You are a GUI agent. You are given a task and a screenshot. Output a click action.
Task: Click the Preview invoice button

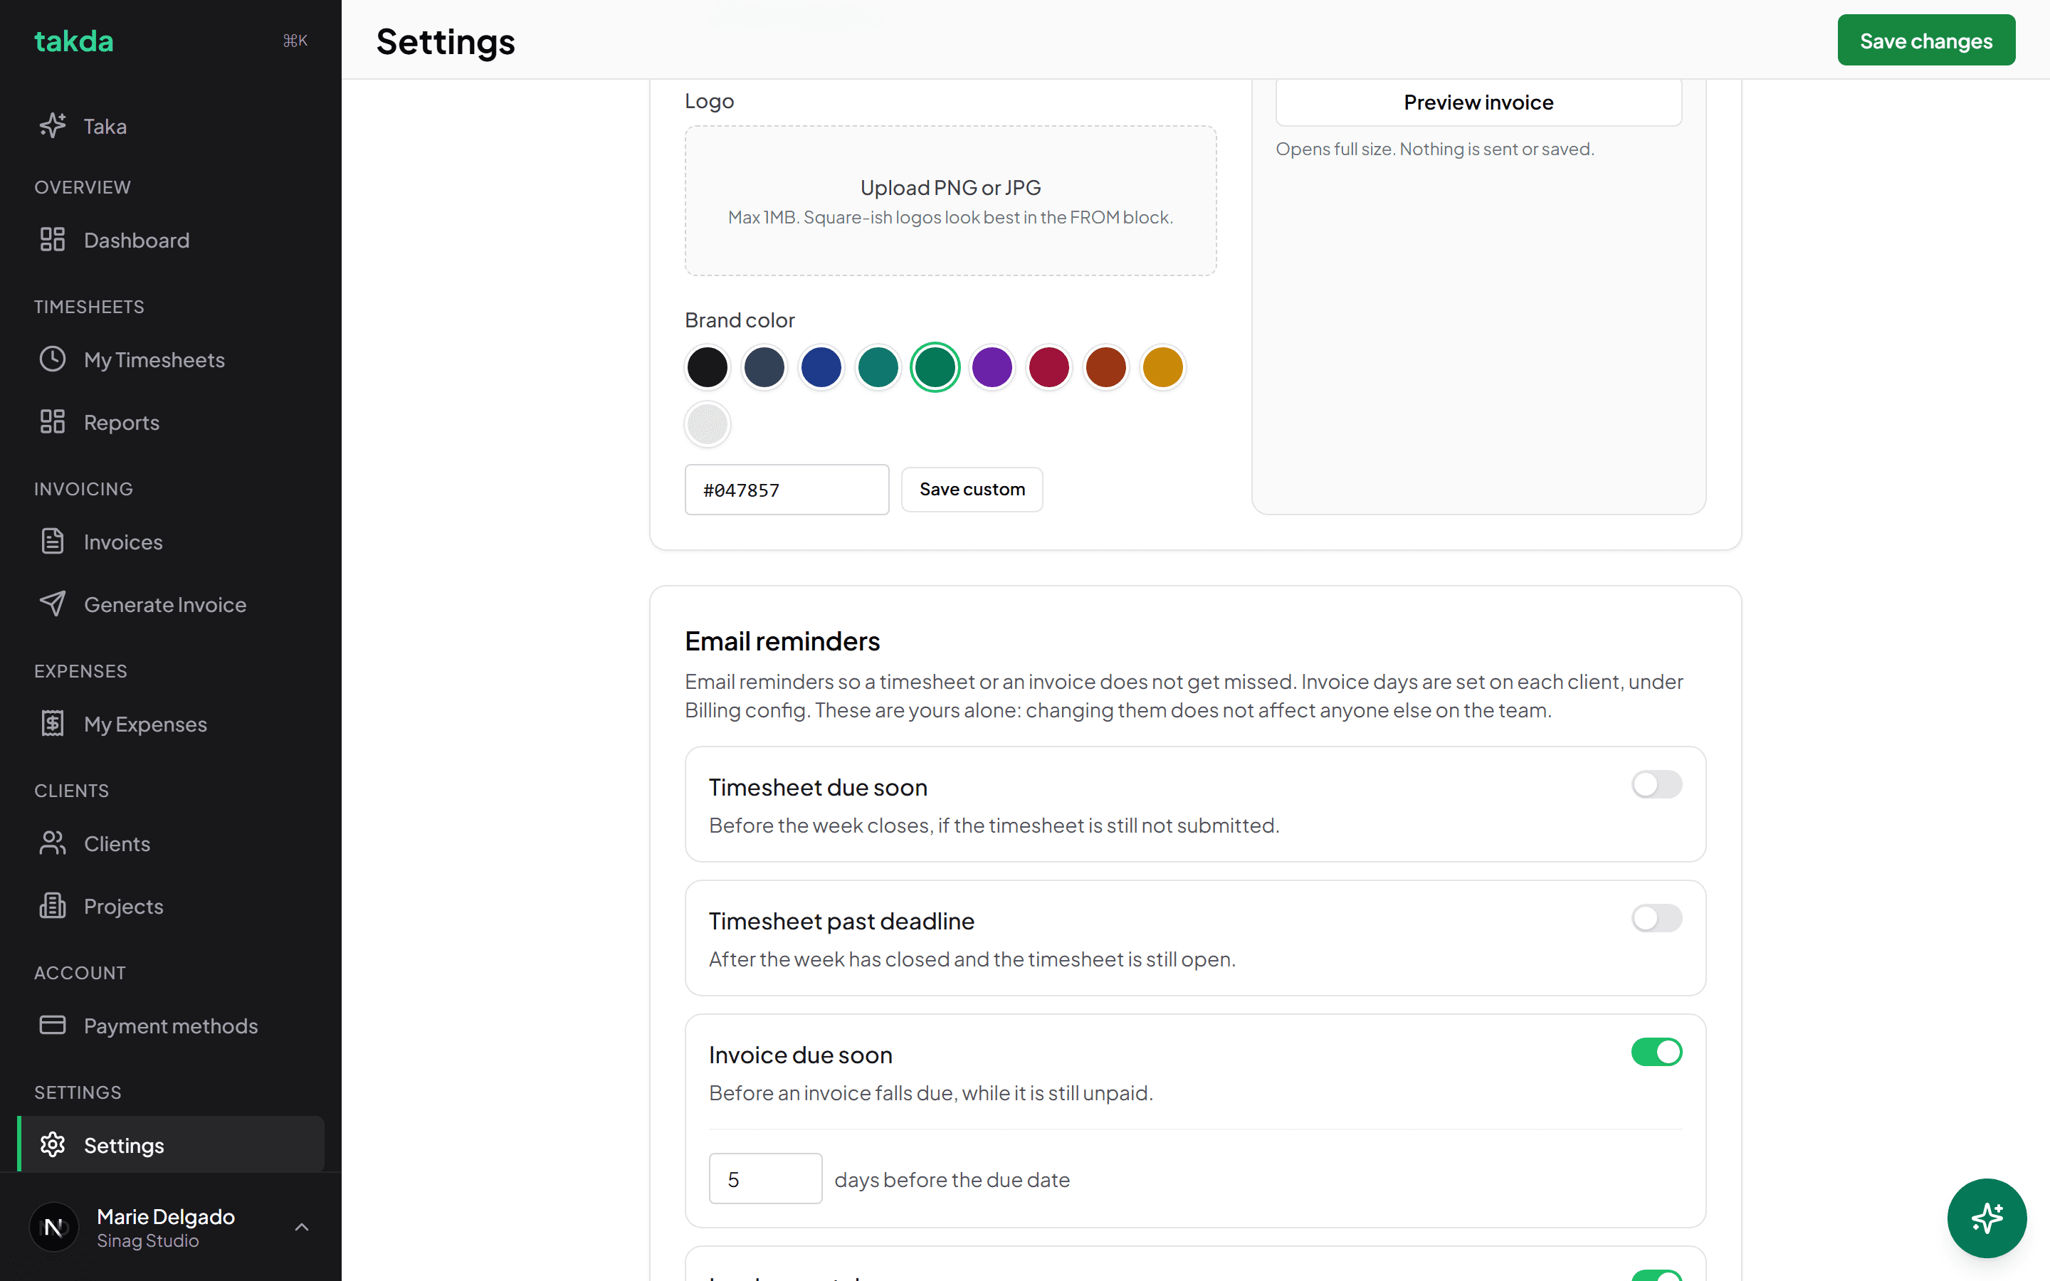[1478, 102]
